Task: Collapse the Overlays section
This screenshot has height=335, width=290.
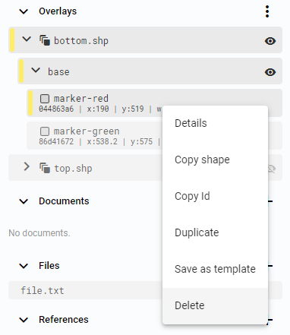Action: 24,11
